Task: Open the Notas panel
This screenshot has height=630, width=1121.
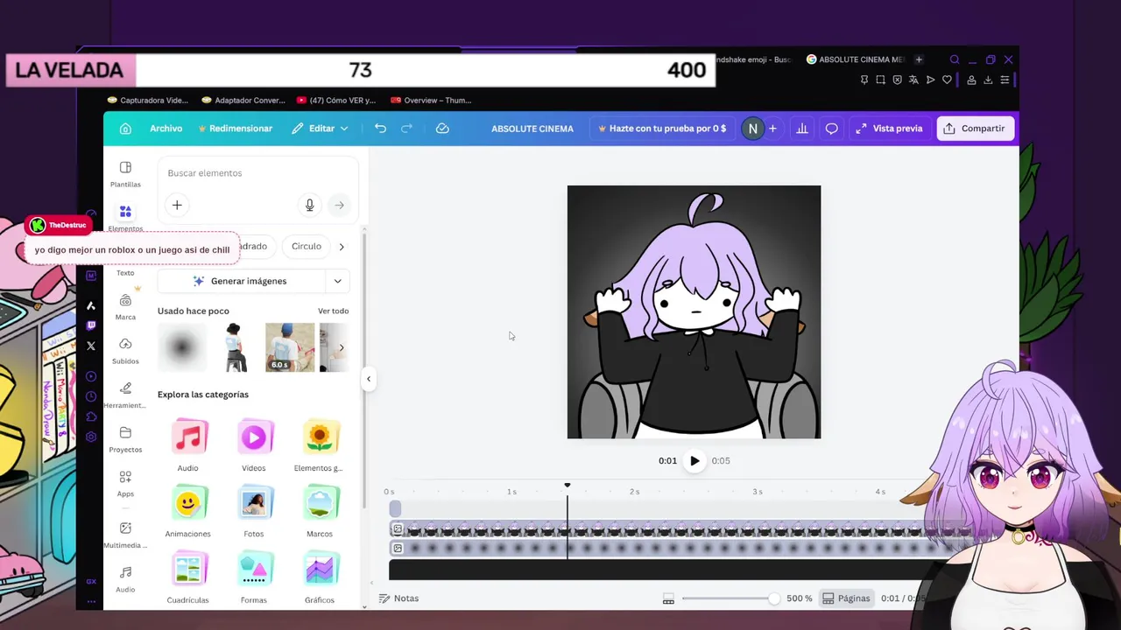Action: click(398, 598)
